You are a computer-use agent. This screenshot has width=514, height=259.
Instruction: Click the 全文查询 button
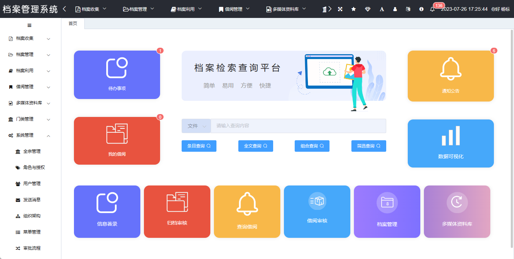point(256,146)
